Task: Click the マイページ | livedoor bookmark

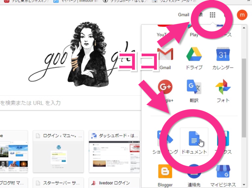Action: pyautogui.click(x=76, y=1)
